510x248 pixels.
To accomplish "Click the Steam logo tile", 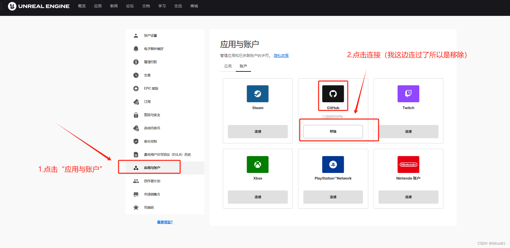I will 258,94.
